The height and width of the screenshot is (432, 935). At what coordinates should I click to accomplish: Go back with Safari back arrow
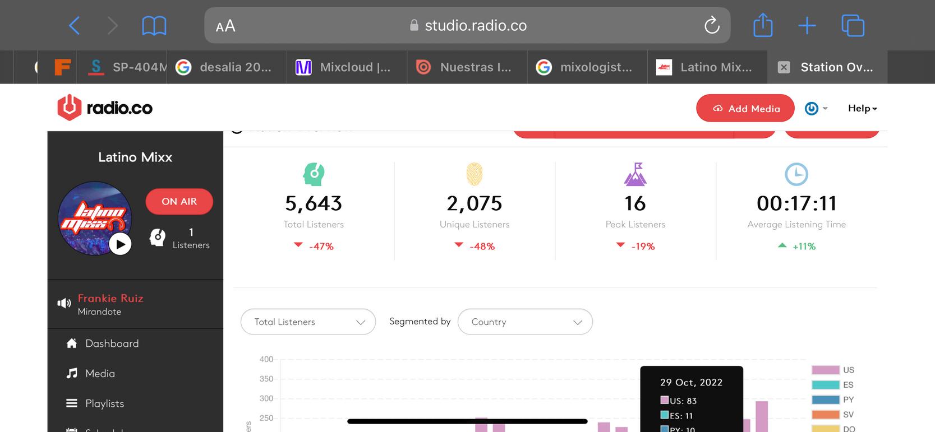point(74,26)
